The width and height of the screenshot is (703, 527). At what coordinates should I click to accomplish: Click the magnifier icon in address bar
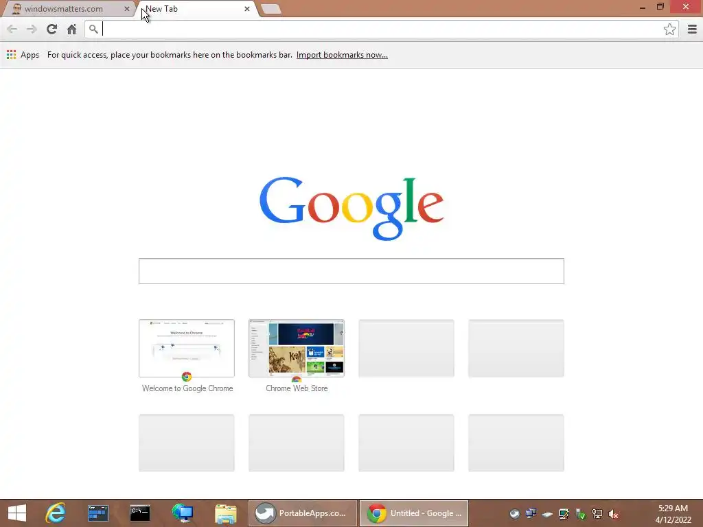[x=93, y=29]
